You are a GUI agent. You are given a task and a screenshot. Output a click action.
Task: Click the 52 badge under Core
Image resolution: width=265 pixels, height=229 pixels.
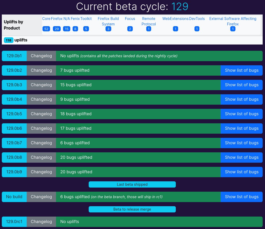tap(46, 29)
